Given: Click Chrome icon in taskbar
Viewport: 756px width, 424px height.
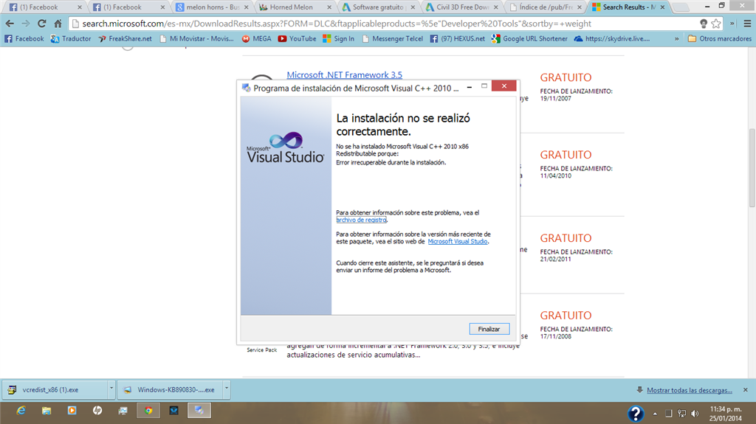Looking at the screenshot, I should 148,411.
